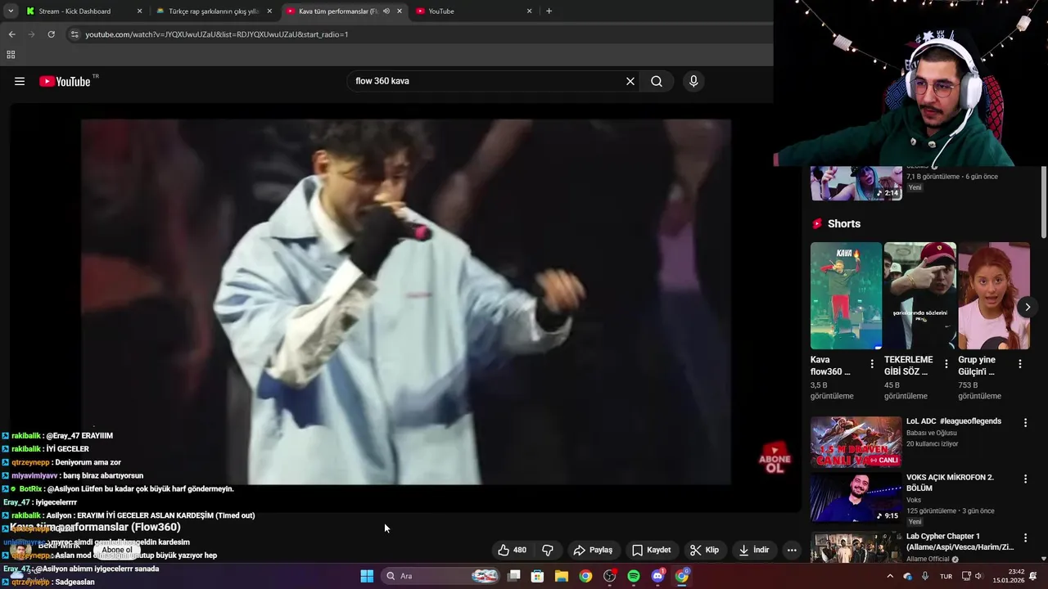The image size is (1048, 589).
Task: Open Spotify from the taskbar
Action: coord(634,576)
